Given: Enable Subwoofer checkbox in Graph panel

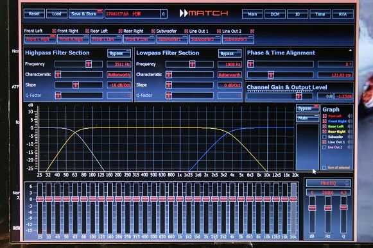Looking at the screenshot, I should 324,137.
